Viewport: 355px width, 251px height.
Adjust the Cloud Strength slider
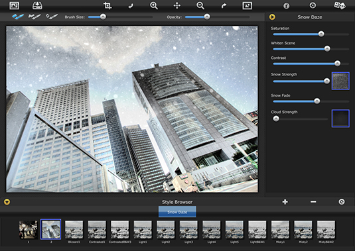pos(301,119)
